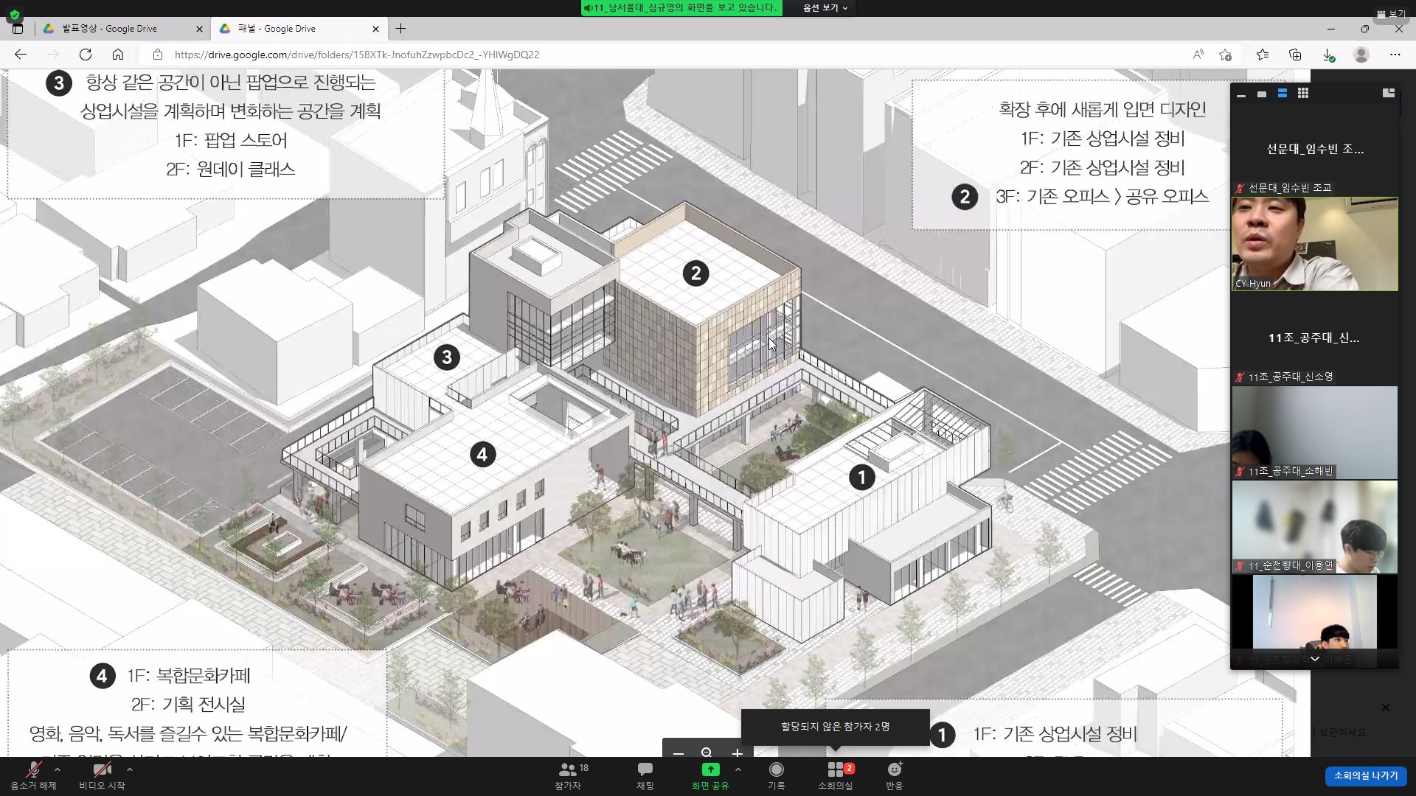Show single active speaker thumbnail view
Image resolution: width=1416 pixels, height=796 pixels.
pyautogui.click(x=1262, y=94)
